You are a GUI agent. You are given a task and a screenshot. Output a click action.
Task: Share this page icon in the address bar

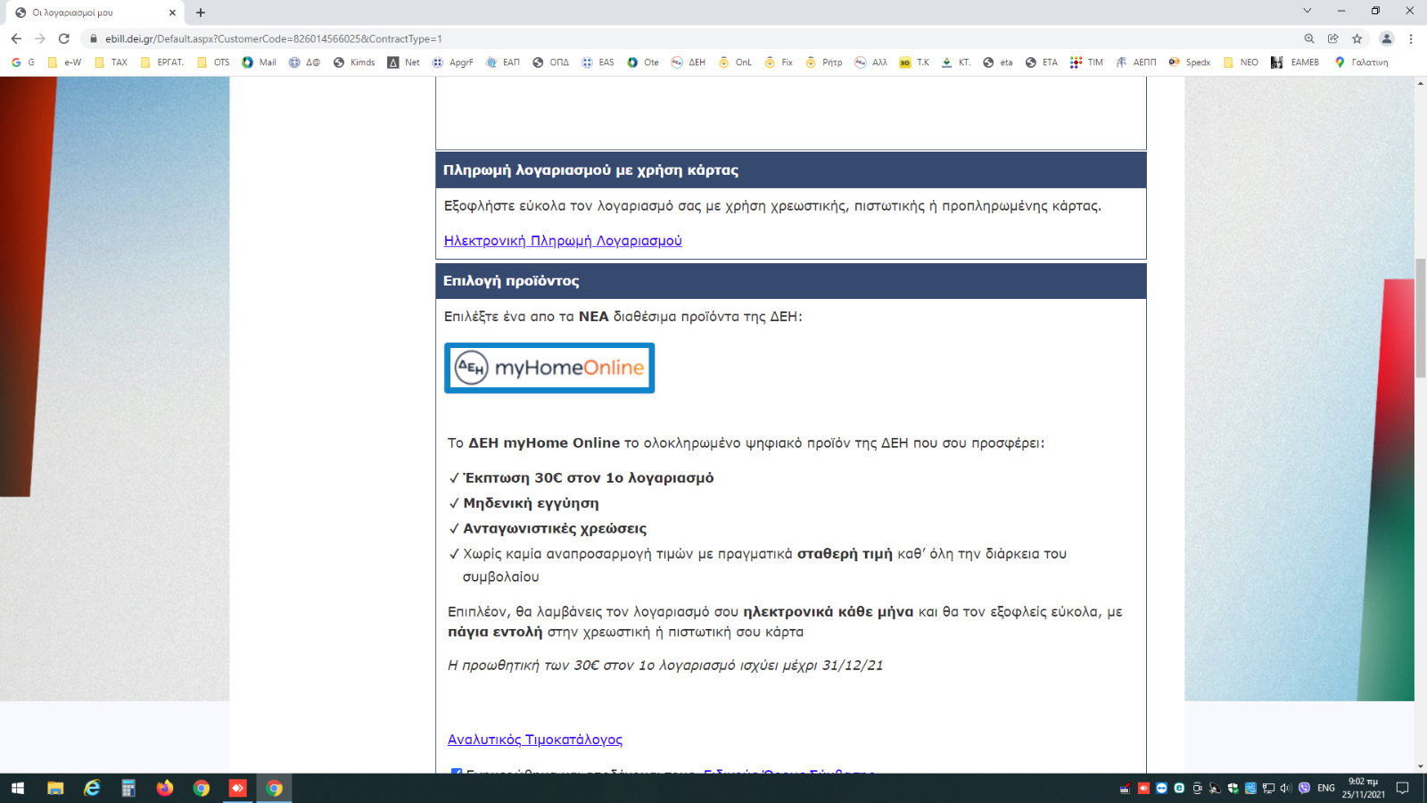1333,38
